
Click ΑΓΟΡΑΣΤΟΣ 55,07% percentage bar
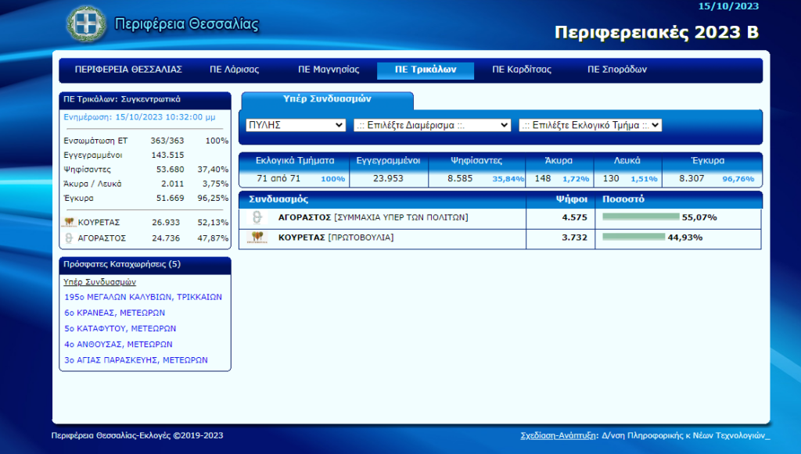tap(641, 216)
